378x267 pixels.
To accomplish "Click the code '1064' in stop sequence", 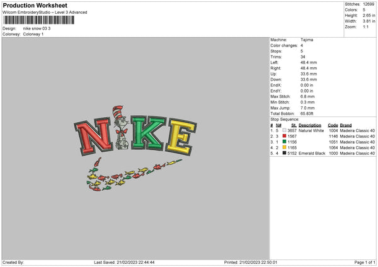I will tap(333, 148).
